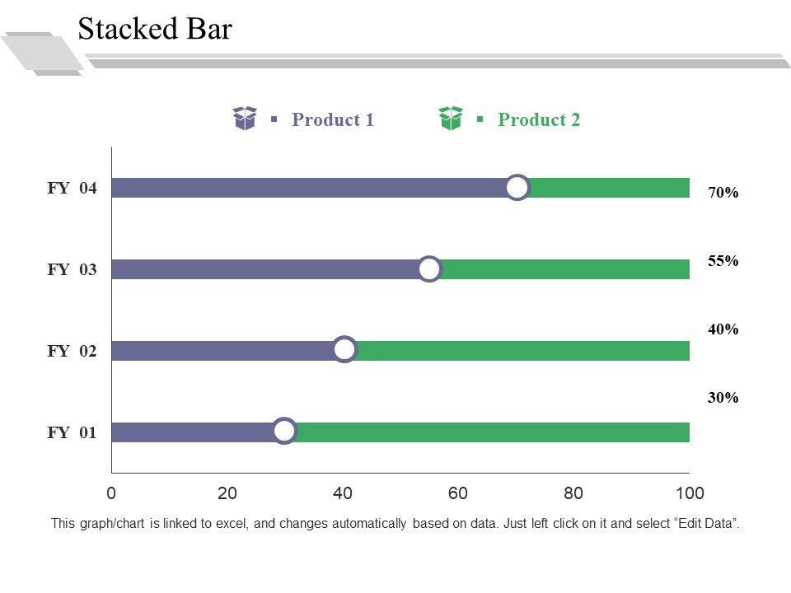Select the FY 01 axis label
This screenshot has width=791, height=593.
pos(72,432)
